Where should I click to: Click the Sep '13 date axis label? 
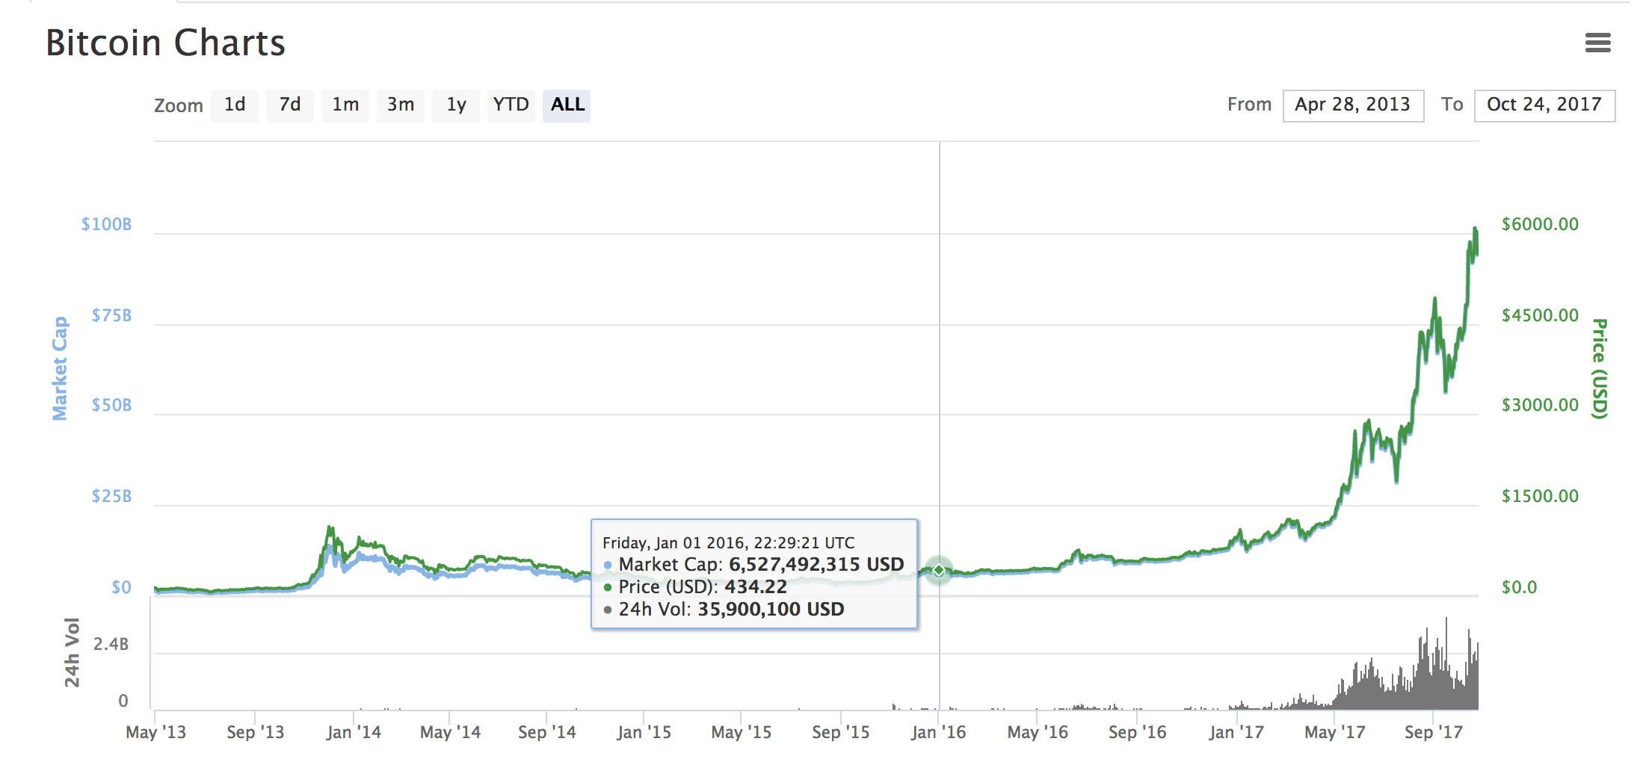[256, 732]
